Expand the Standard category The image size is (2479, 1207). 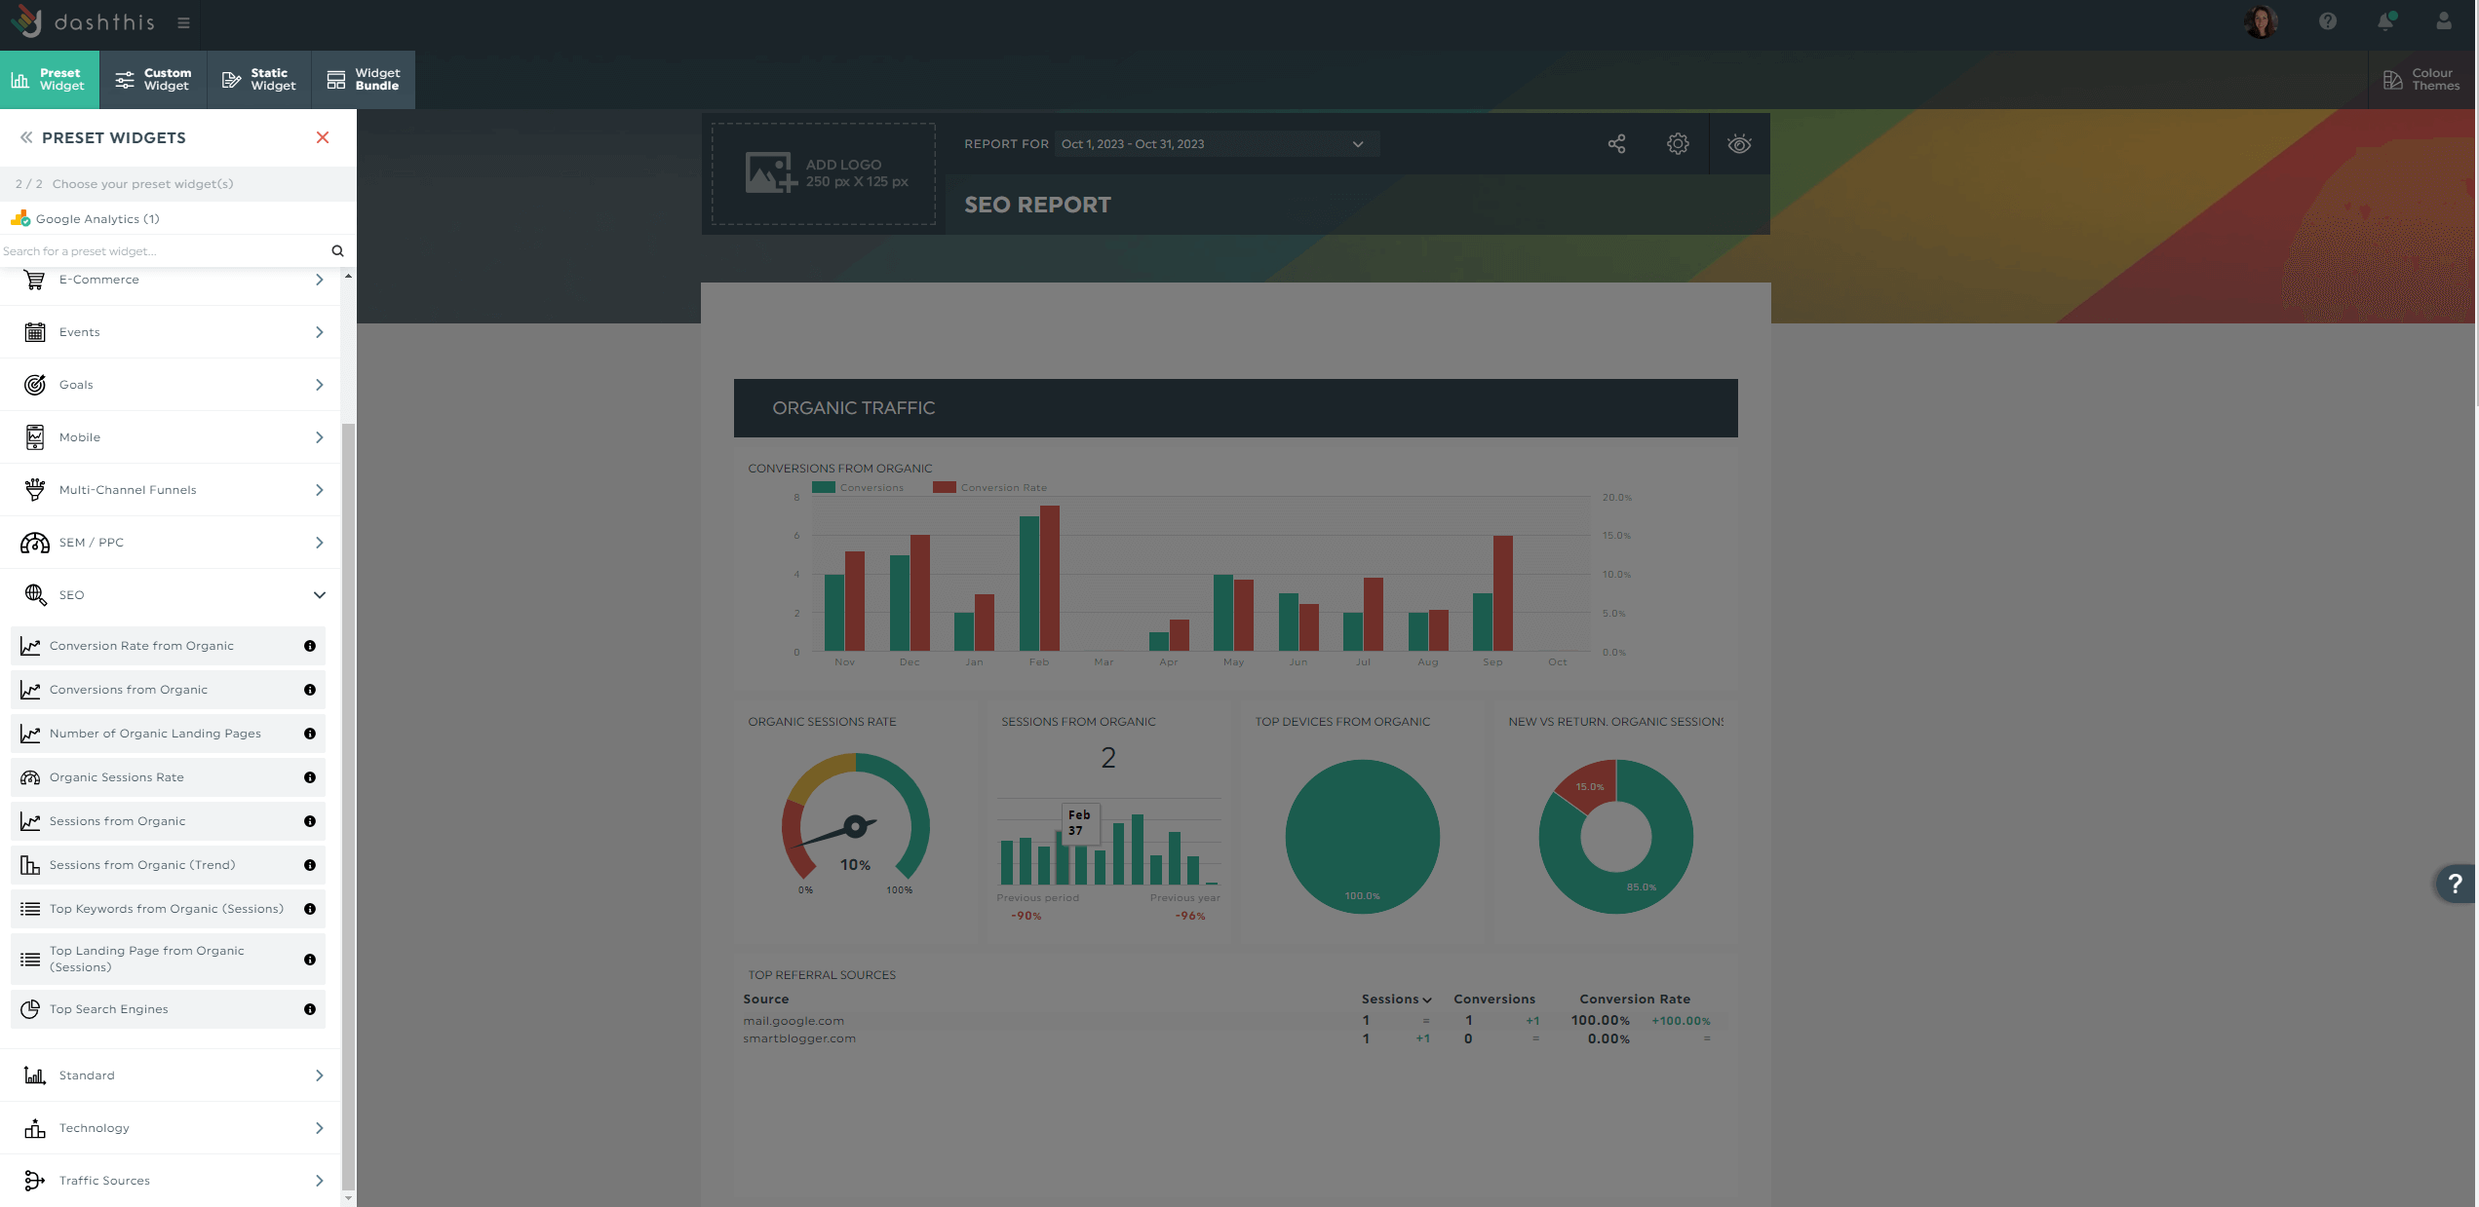click(x=171, y=1075)
